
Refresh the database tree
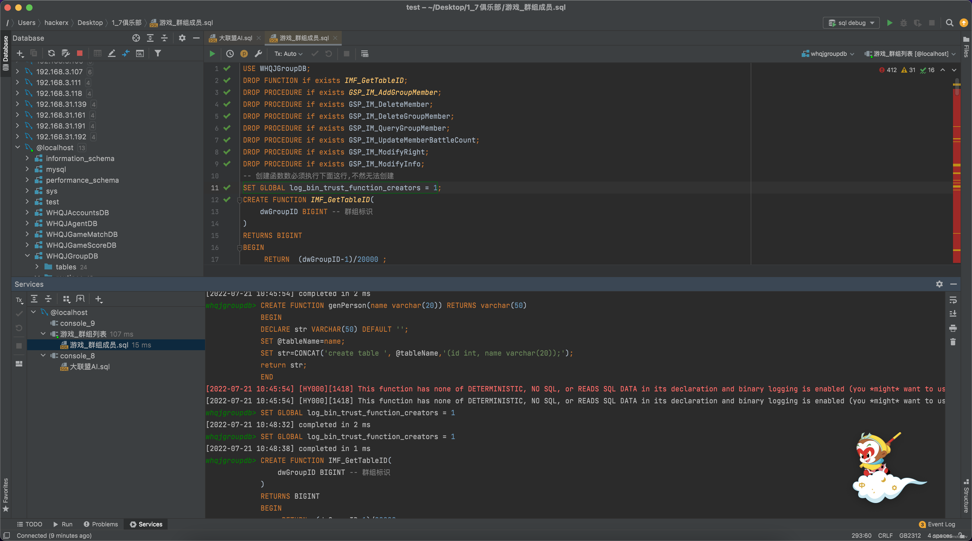point(51,53)
